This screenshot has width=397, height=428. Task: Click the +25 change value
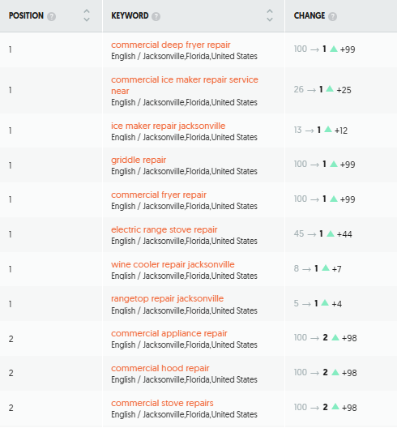(x=344, y=90)
